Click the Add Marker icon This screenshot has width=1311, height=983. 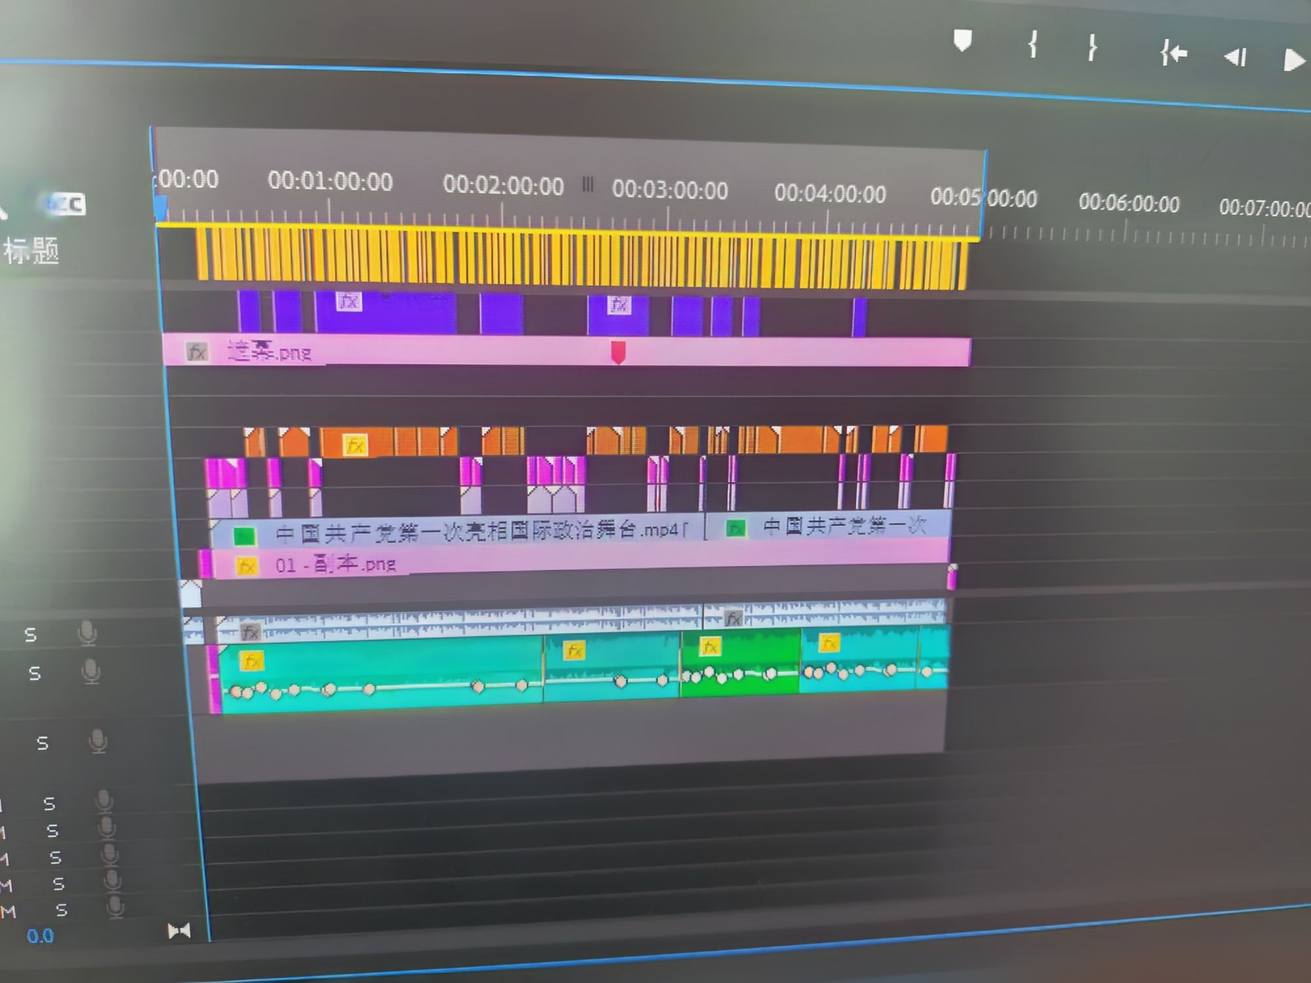click(x=962, y=41)
